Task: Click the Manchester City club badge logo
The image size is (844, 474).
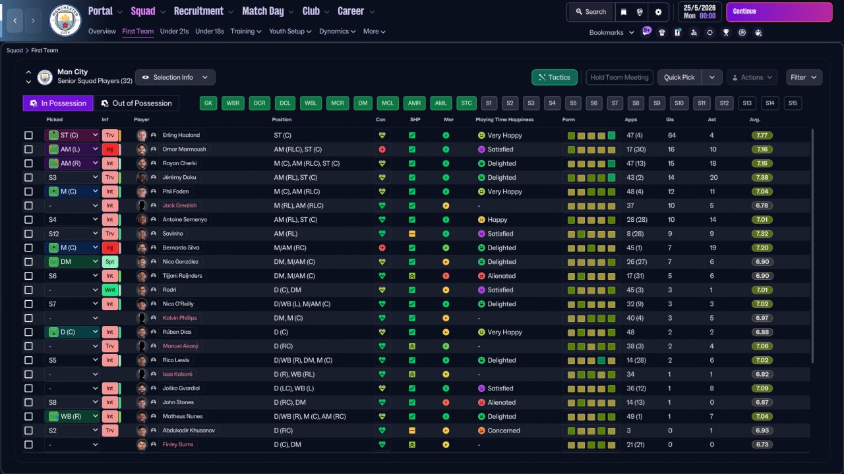Action: pyautogui.click(x=65, y=20)
